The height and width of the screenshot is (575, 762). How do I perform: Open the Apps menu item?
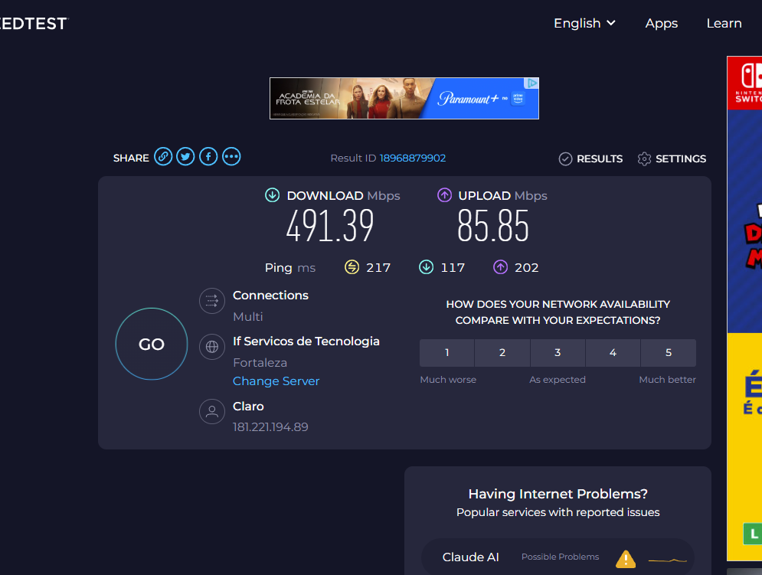click(x=661, y=23)
